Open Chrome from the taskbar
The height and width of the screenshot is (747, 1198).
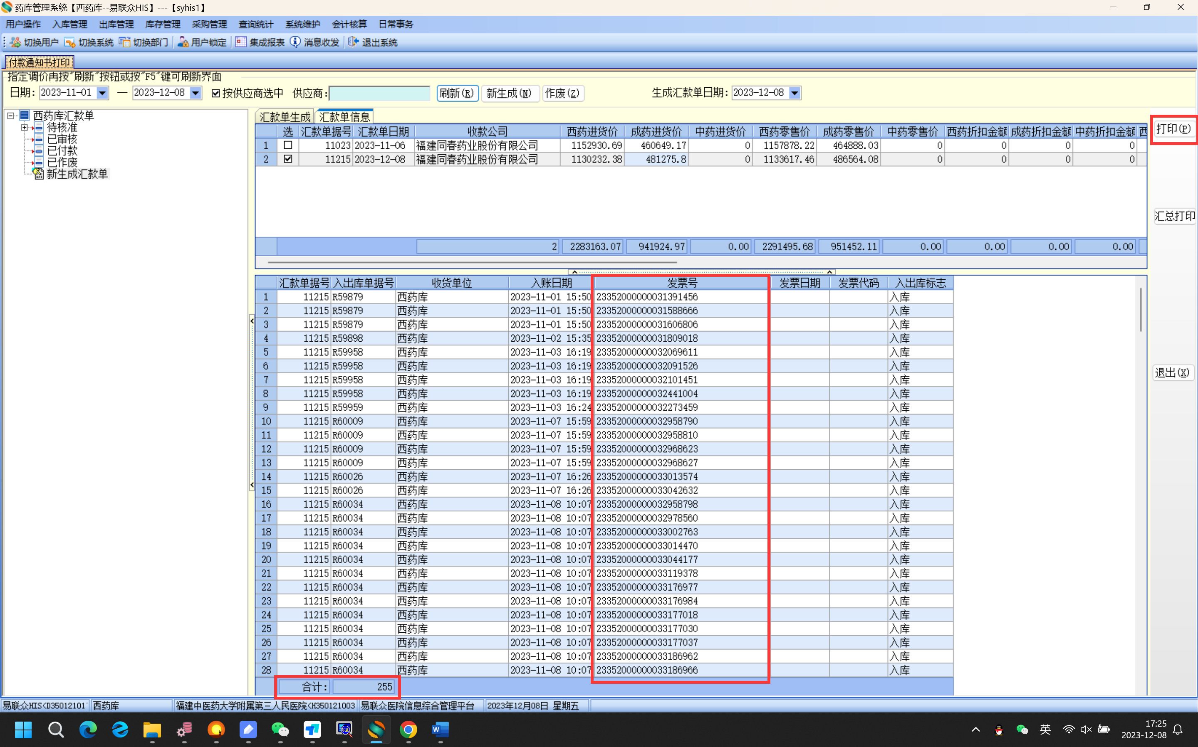(x=408, y=730)
